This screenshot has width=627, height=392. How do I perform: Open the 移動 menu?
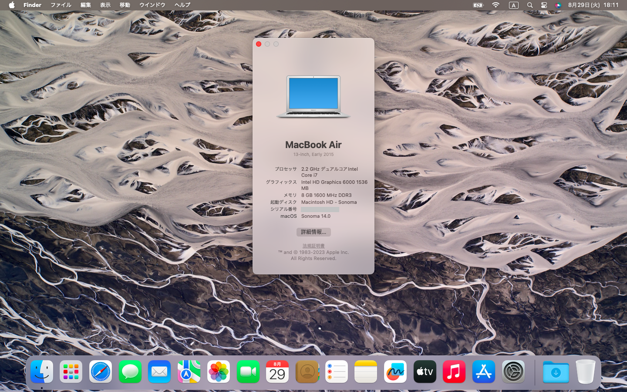pyautogui.click(x=125, y=5)
